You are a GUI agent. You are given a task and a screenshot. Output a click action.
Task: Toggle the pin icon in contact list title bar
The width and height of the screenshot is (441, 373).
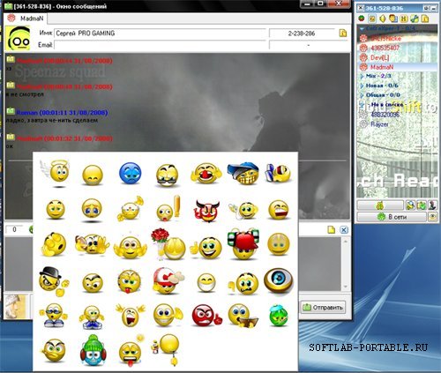pyautogui.click(x=426, y=8)
